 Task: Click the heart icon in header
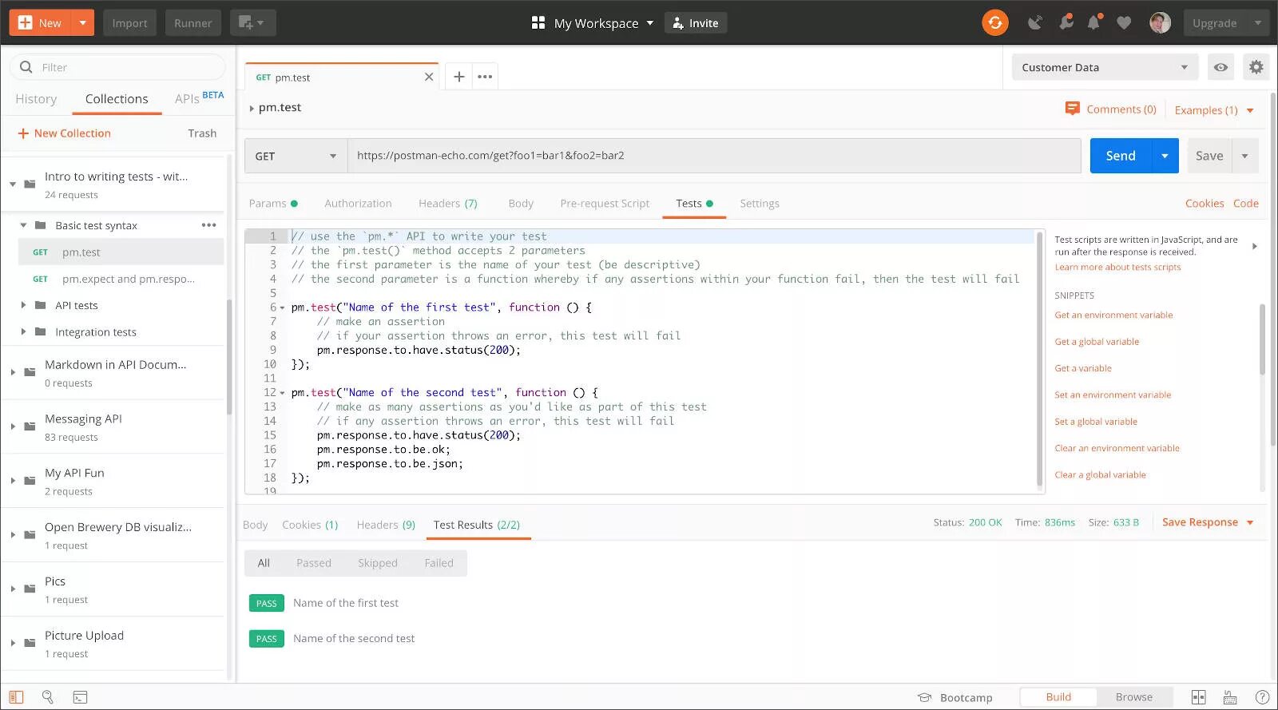(1124, 23)
